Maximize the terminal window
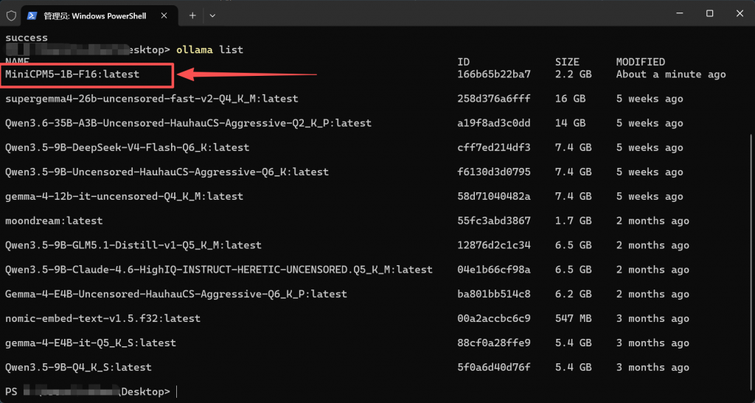This screenshot has width=755, height=403. click(x=709, y=14)
